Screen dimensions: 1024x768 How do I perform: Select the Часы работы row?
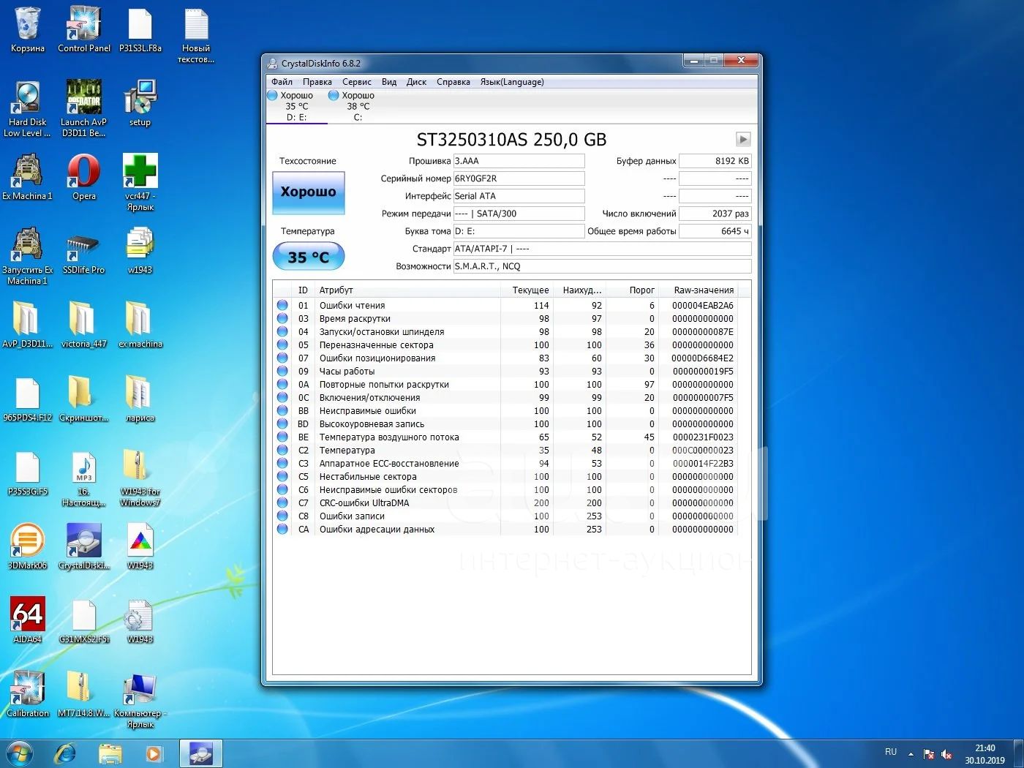[x=505, y=372]
